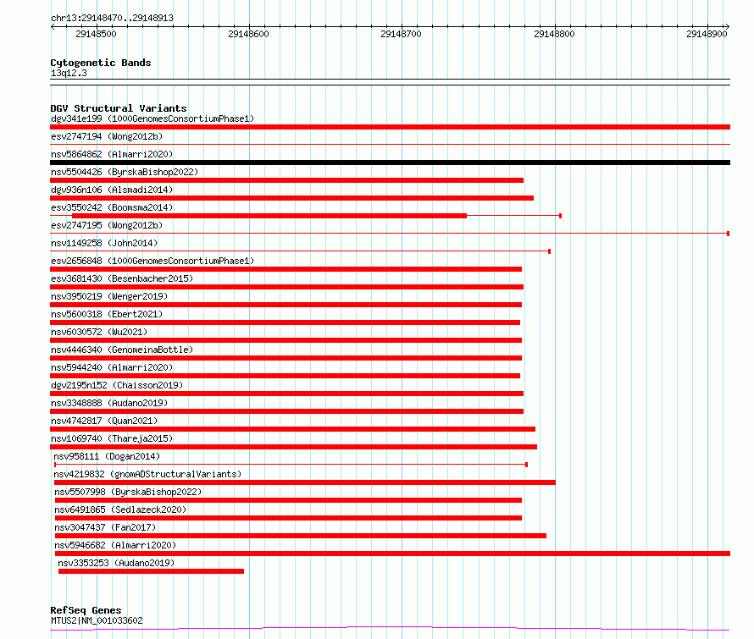Open variant nsv5504426 (ByrskaBishop2022)
Viewport: 754px width, 639px height.
(x=125, y=172)
